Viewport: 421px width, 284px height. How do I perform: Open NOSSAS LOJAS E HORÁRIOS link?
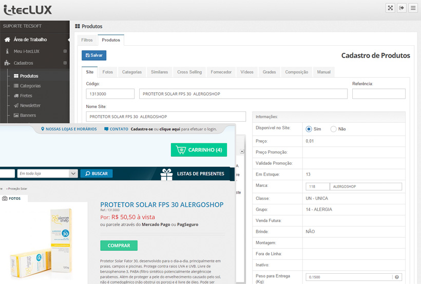tap(71, 129)
